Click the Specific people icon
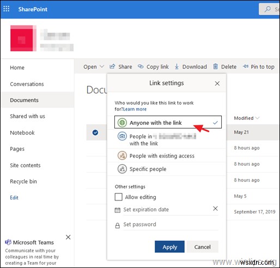The image size is (280, 268). click(x=122, y=169)
